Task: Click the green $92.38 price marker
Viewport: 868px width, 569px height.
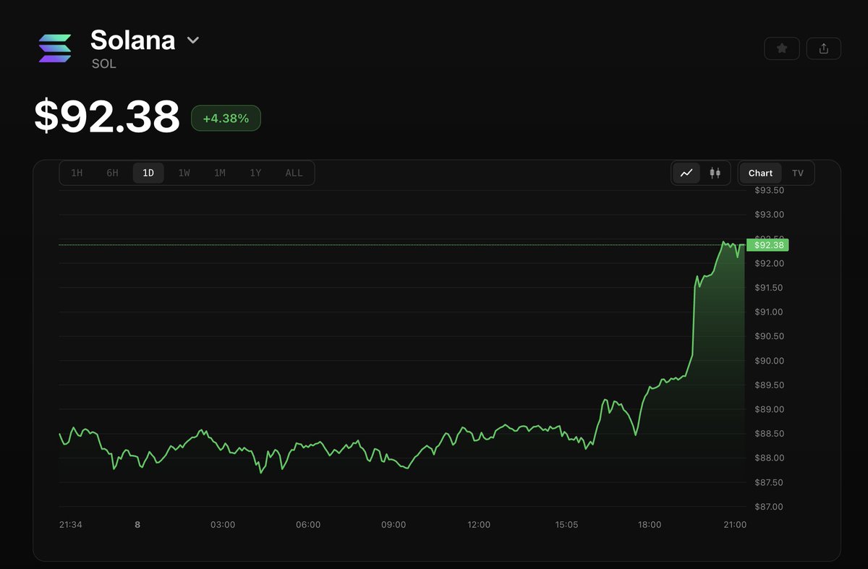Action: pos(767,245)
